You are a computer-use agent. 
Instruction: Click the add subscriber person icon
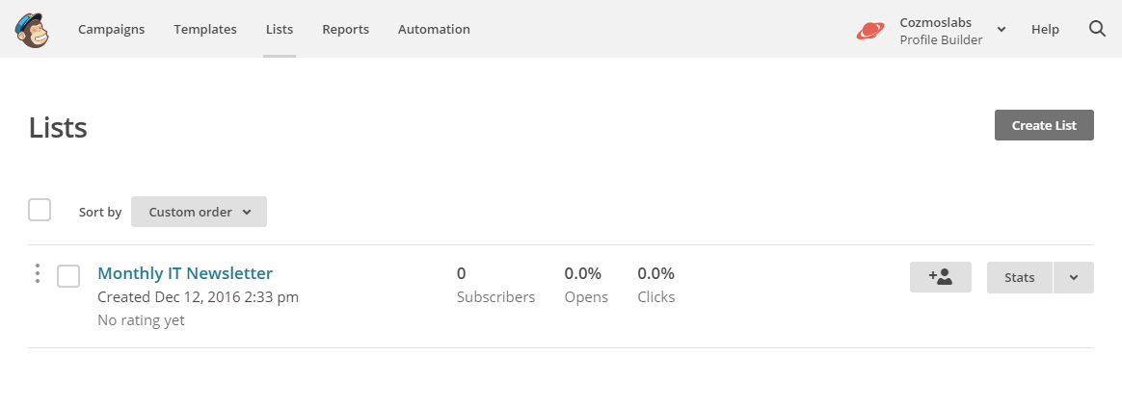click(940, 277)
